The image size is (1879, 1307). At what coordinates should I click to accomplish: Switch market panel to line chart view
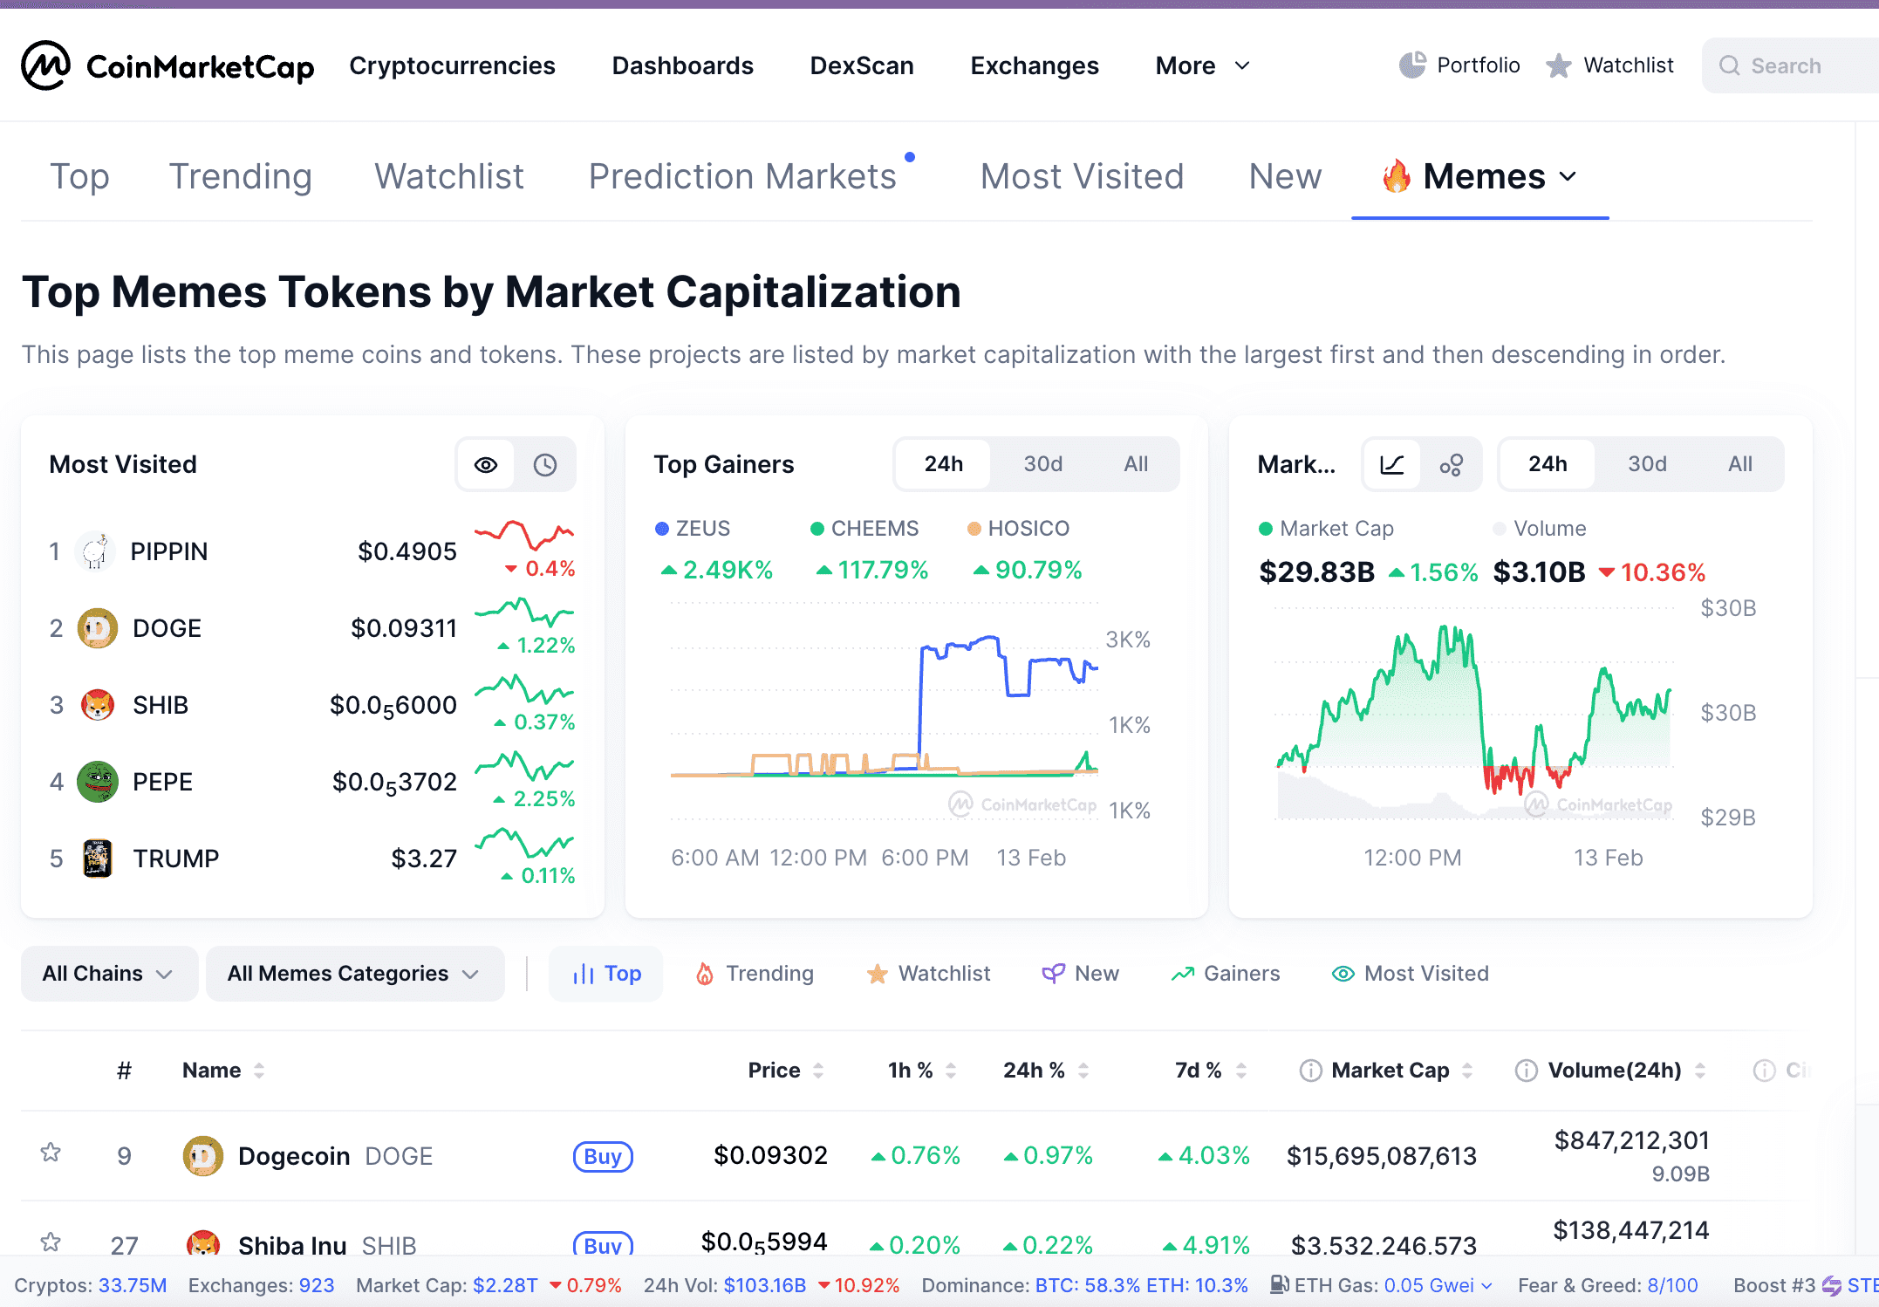tap(1392, 465)
